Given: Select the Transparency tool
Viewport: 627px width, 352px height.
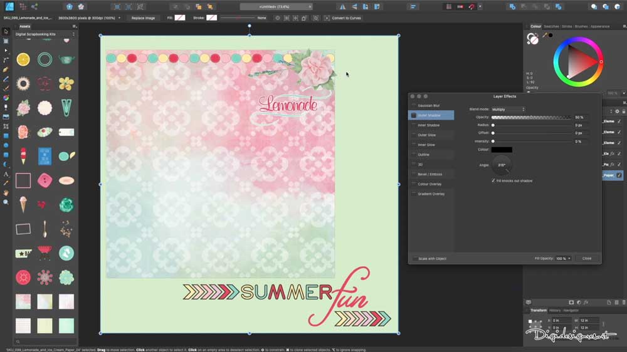Looking at the screenshot, I should pos(6,108).
